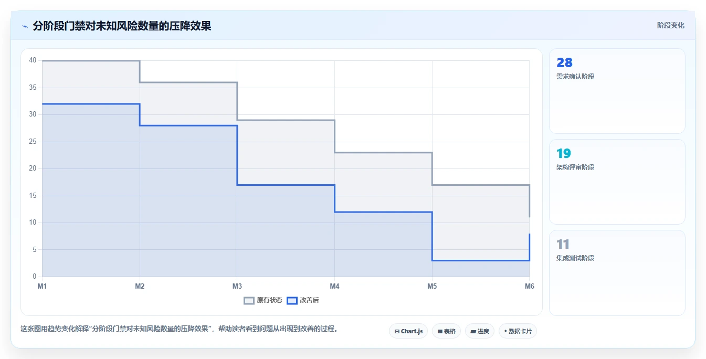Open the 集成测试阶段 card showing 11

point(617,273)
